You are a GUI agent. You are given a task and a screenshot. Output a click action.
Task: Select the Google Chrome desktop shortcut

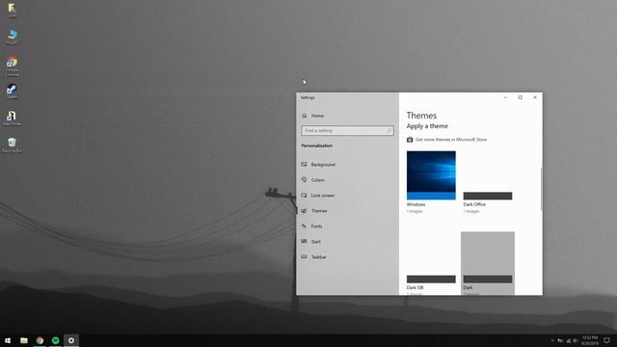tap(12, 66)
